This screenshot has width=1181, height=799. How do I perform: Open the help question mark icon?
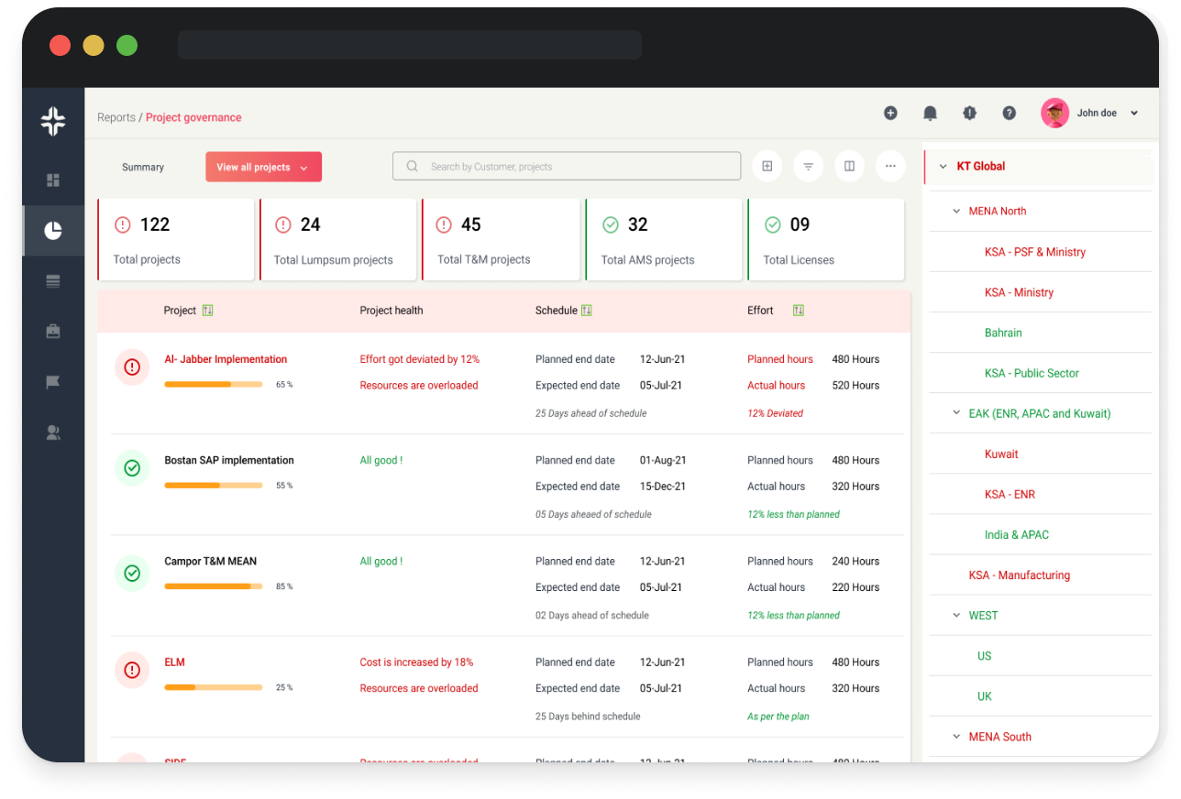(1009, 114)
